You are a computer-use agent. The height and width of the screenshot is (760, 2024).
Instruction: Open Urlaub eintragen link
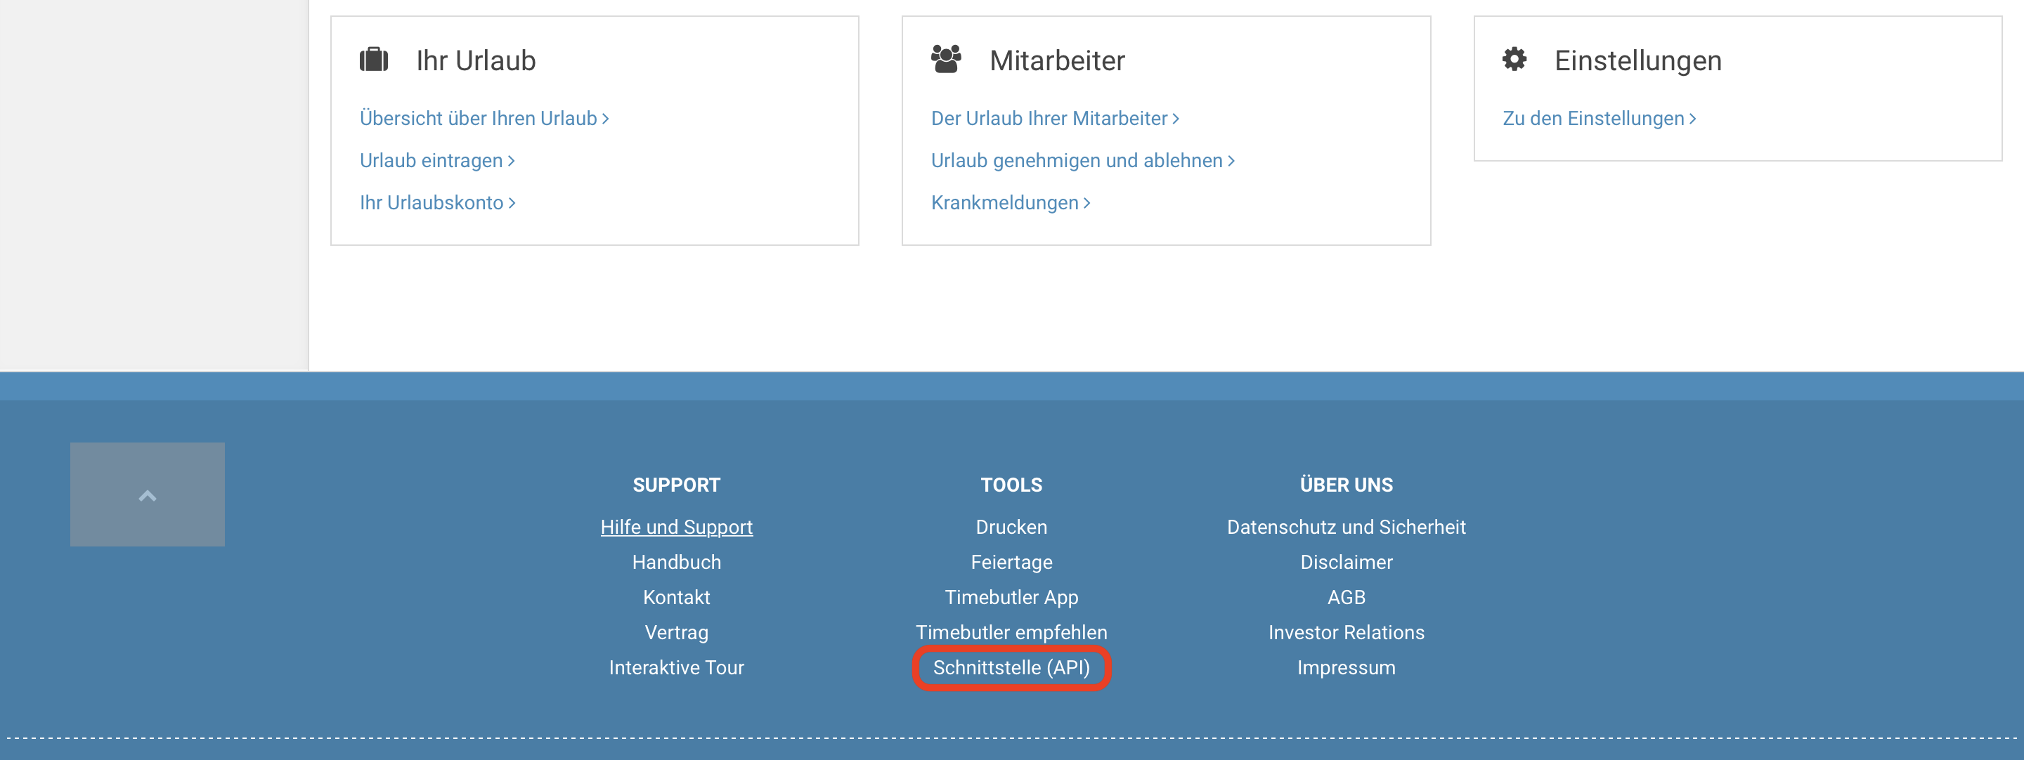pos(437,161)
